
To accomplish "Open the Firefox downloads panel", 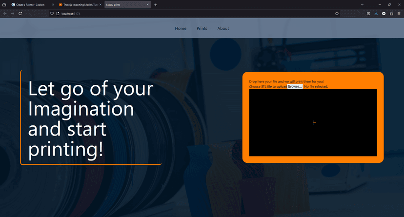I will [376, 14].
